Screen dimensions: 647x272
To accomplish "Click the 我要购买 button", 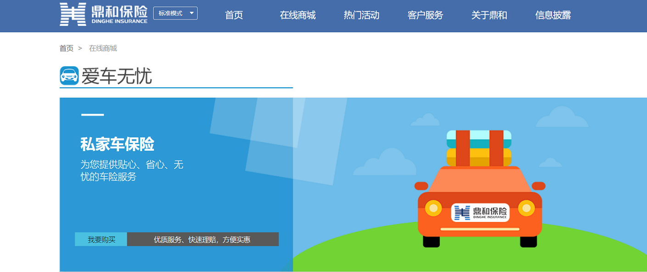I will [x=101, y=239].
